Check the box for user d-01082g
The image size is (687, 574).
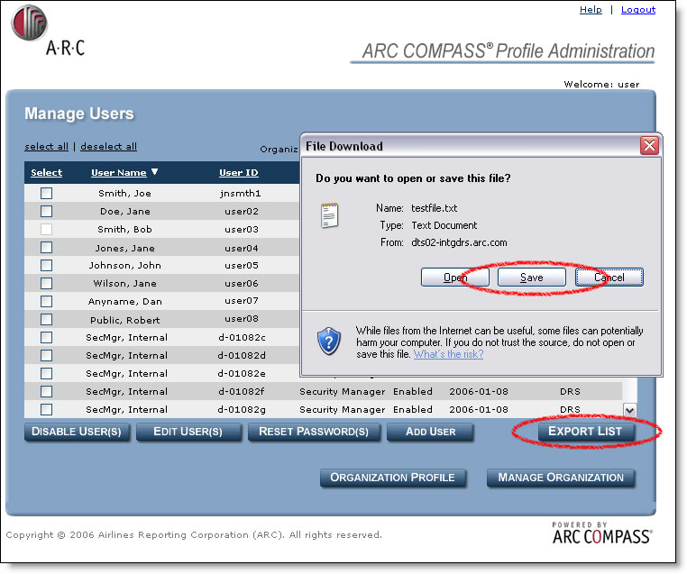[47, 409]
